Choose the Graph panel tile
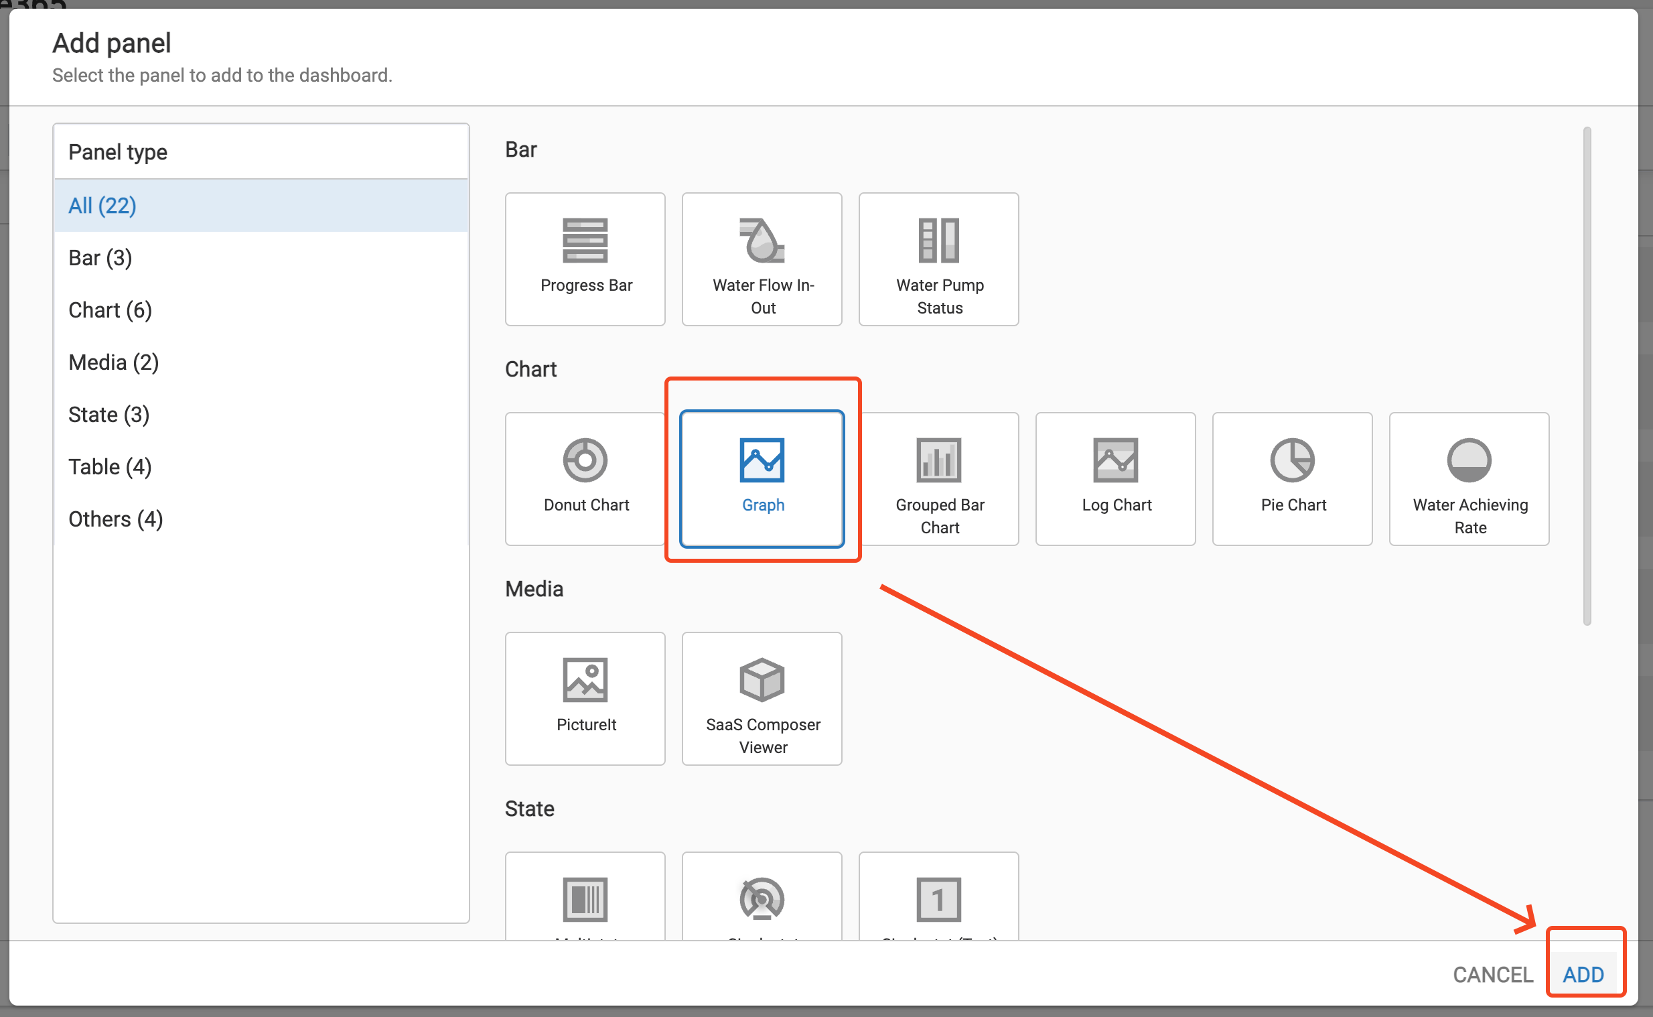This screenshot has height=1017, width=1653. pyautogui.click(x=762, y=478)
